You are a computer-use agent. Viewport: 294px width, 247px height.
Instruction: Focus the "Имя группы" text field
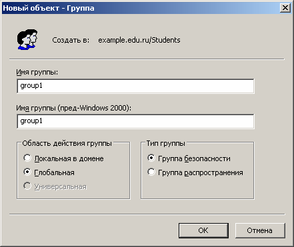(x=135, y=86)
